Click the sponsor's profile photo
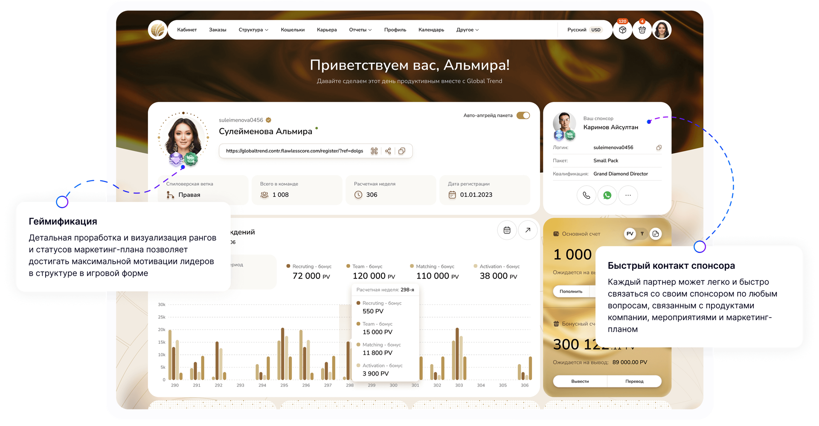The image size is (819, 426). (564, 124)
